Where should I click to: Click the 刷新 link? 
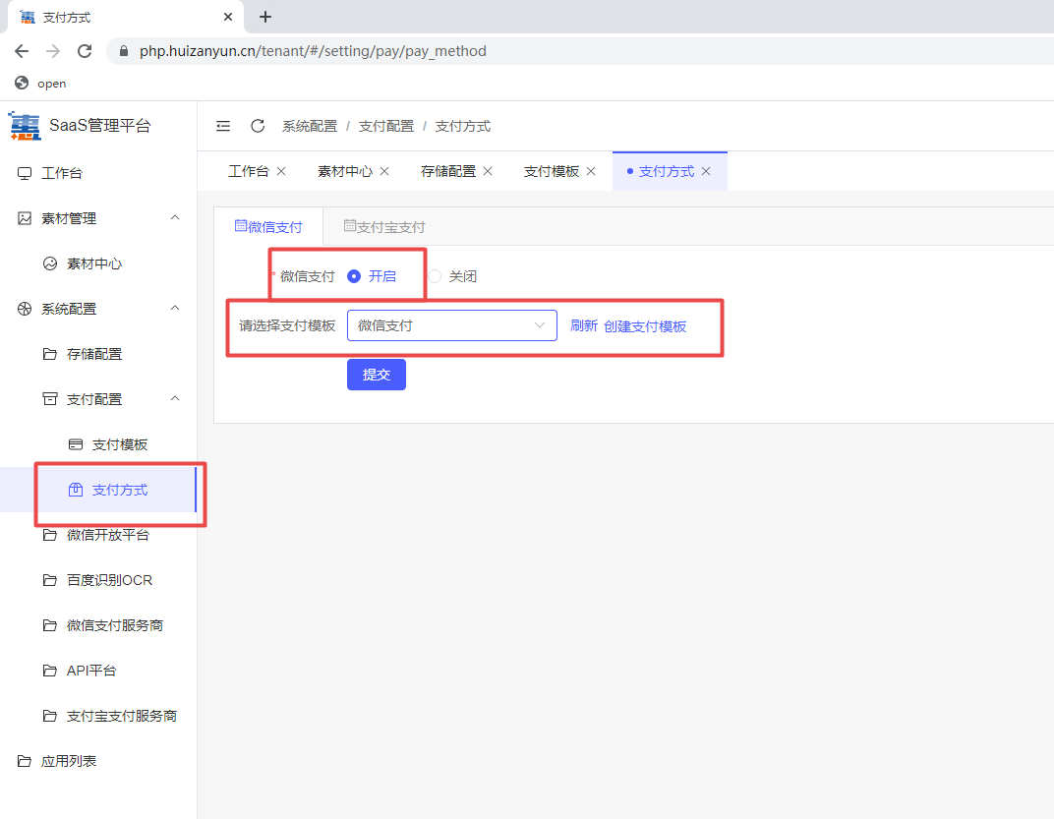pos(583,326)
